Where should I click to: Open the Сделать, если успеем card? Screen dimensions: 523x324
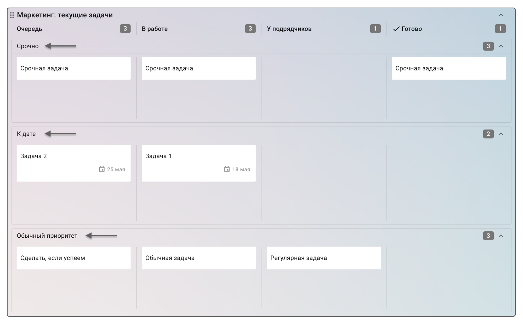[73, 258]
